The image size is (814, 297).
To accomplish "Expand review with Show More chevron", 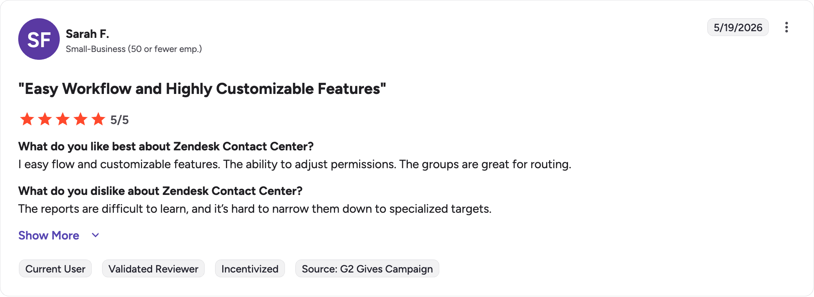I will point(95,235).
